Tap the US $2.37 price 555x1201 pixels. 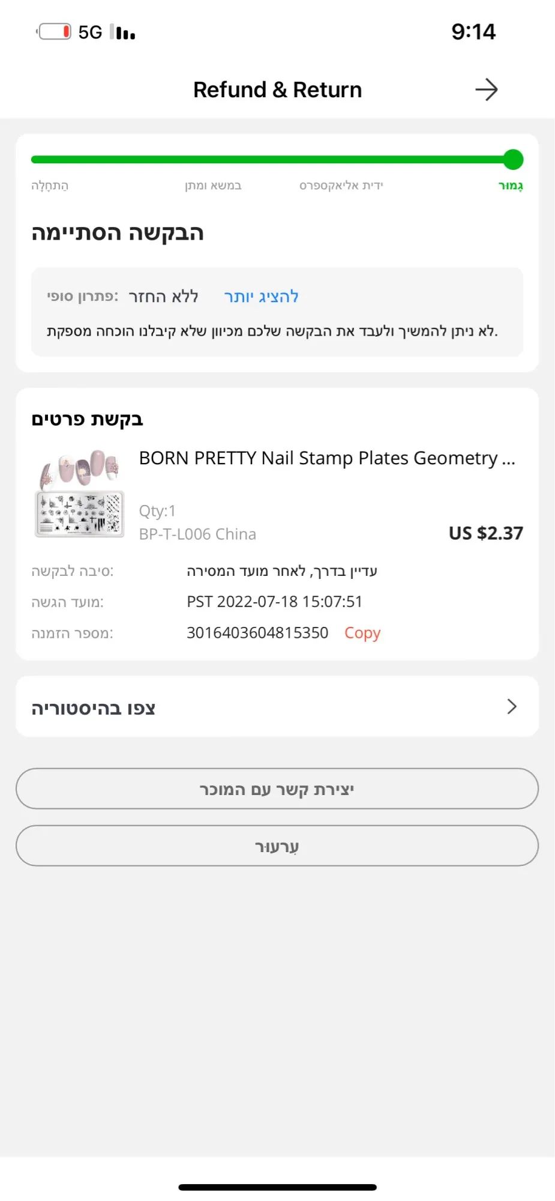tap(485, 533)
